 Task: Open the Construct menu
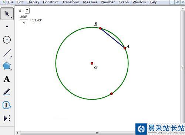point(51,2)
